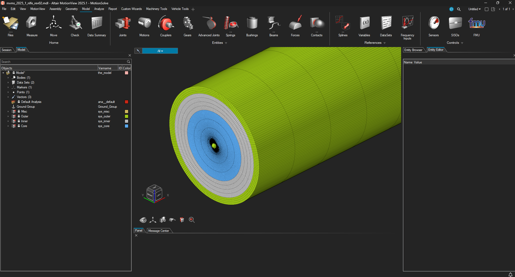Expand the Core system node
Viewport: 515px width, 277px height.
pos(8,126)
